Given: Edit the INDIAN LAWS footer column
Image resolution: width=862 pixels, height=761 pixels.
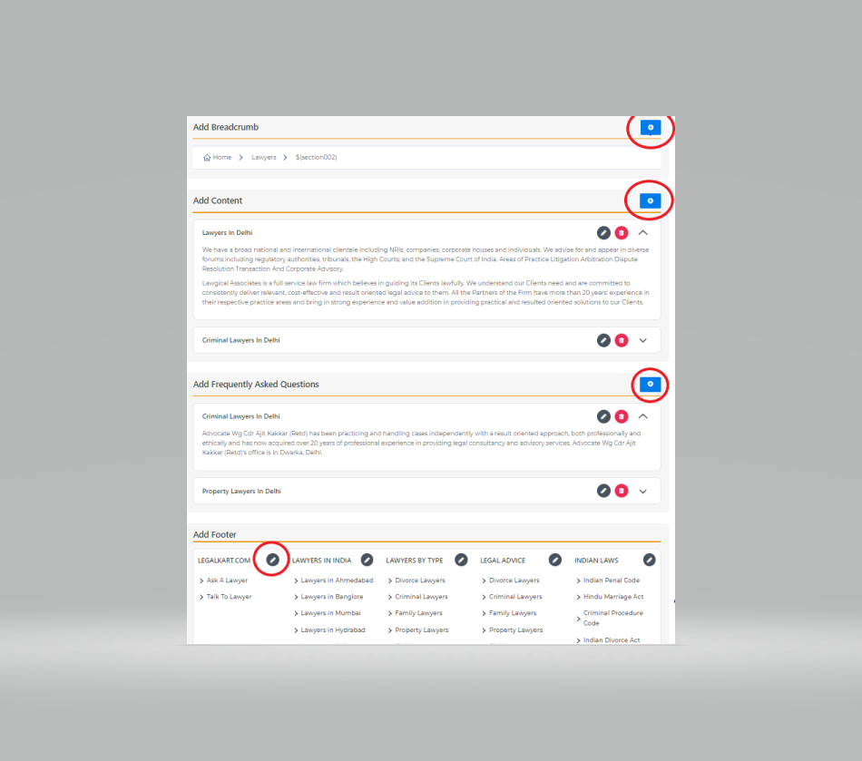Looking at the screenshot, I should (649, 560).
